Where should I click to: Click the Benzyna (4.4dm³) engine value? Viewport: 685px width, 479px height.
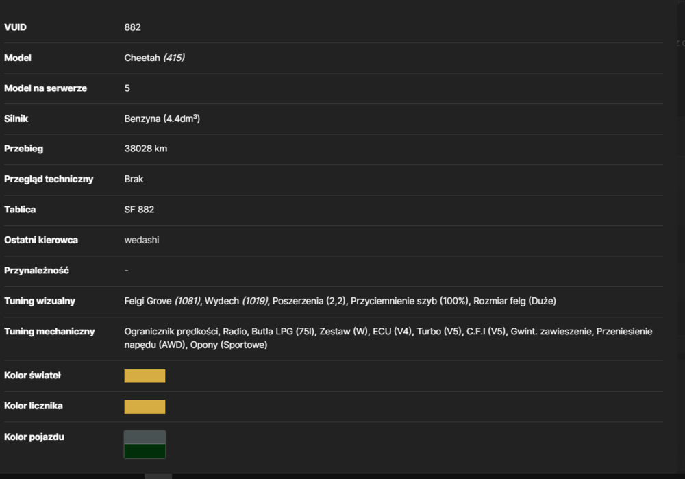(162, 119)
